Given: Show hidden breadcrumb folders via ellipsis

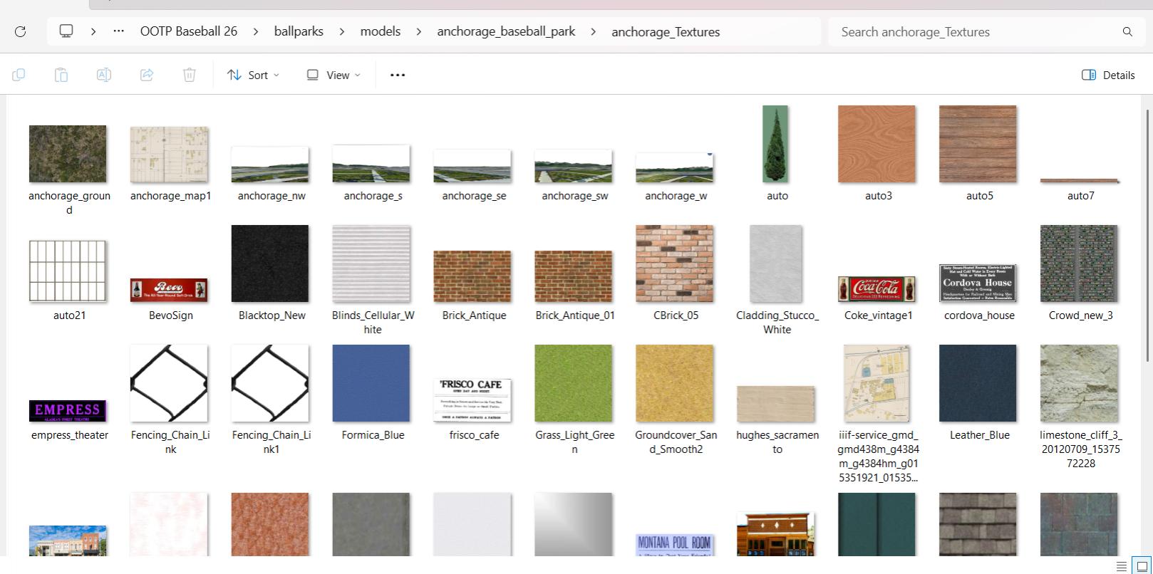Looking at the screenshot, I should pyautogui.click(x=119, y=31).
